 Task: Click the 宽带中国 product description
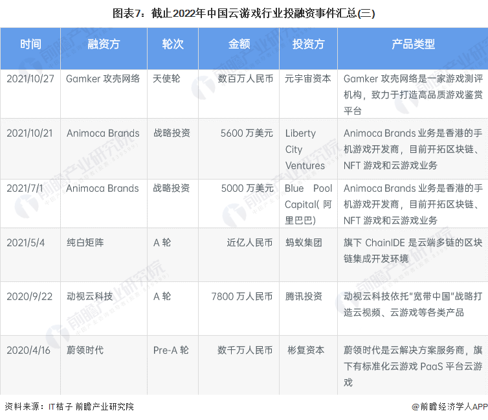pyautogui.click(x=413, y=305)
